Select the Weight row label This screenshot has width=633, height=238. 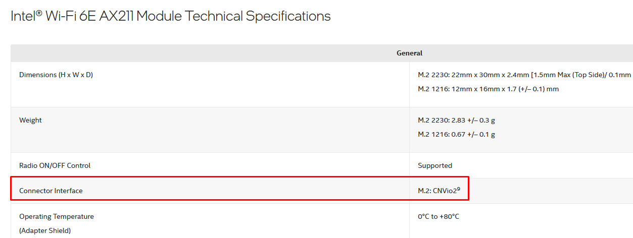click(30, 120)
